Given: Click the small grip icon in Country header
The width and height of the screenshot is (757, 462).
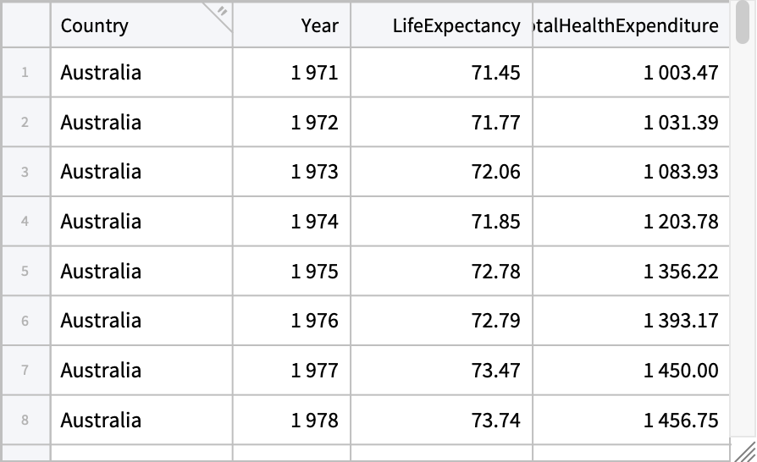Looking at the screenshot, I should (x=222, y=12).
